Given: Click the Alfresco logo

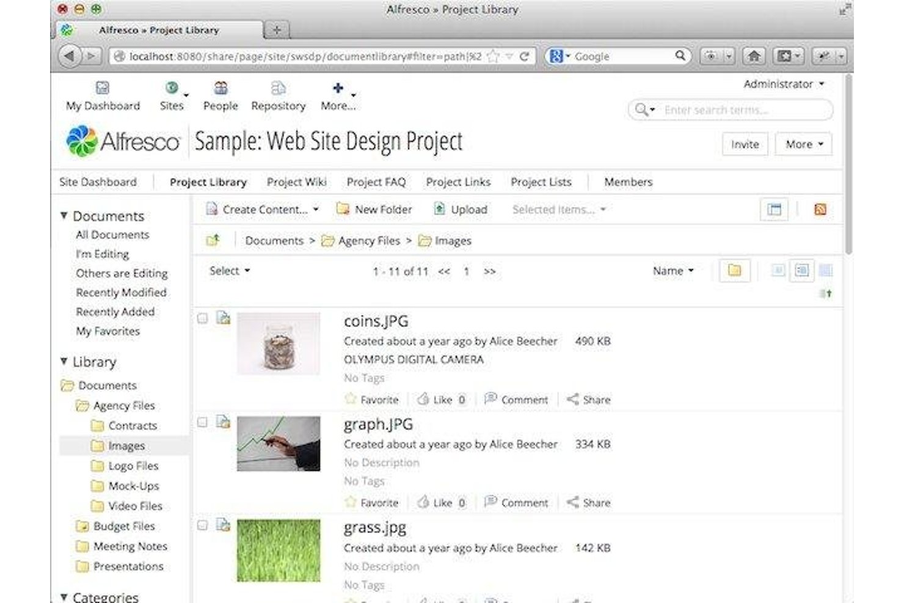Looking at the screenshot, I should [123, 141].
